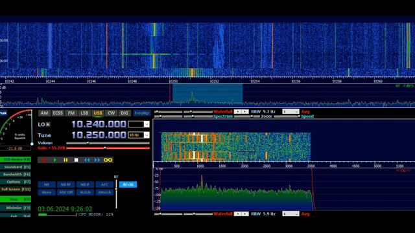Toggle NR noise reduction
The image size is (415, 233).
pos(47,184)
